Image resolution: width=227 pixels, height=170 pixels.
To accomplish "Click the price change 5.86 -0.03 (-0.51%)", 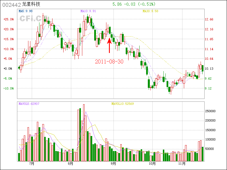I will pos(134,4).
